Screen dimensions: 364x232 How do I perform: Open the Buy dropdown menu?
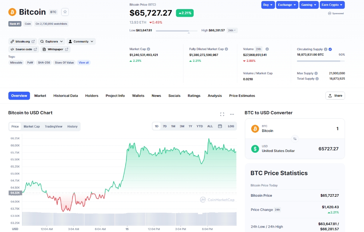coord(268,5)
